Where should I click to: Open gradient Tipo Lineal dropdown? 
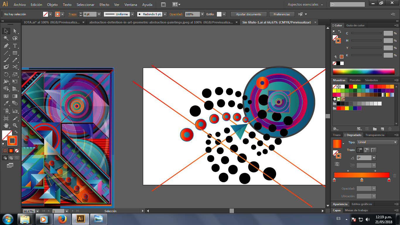click(377, 142)
